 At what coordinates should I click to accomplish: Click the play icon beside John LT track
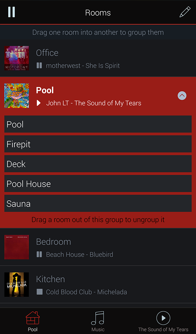39,103
